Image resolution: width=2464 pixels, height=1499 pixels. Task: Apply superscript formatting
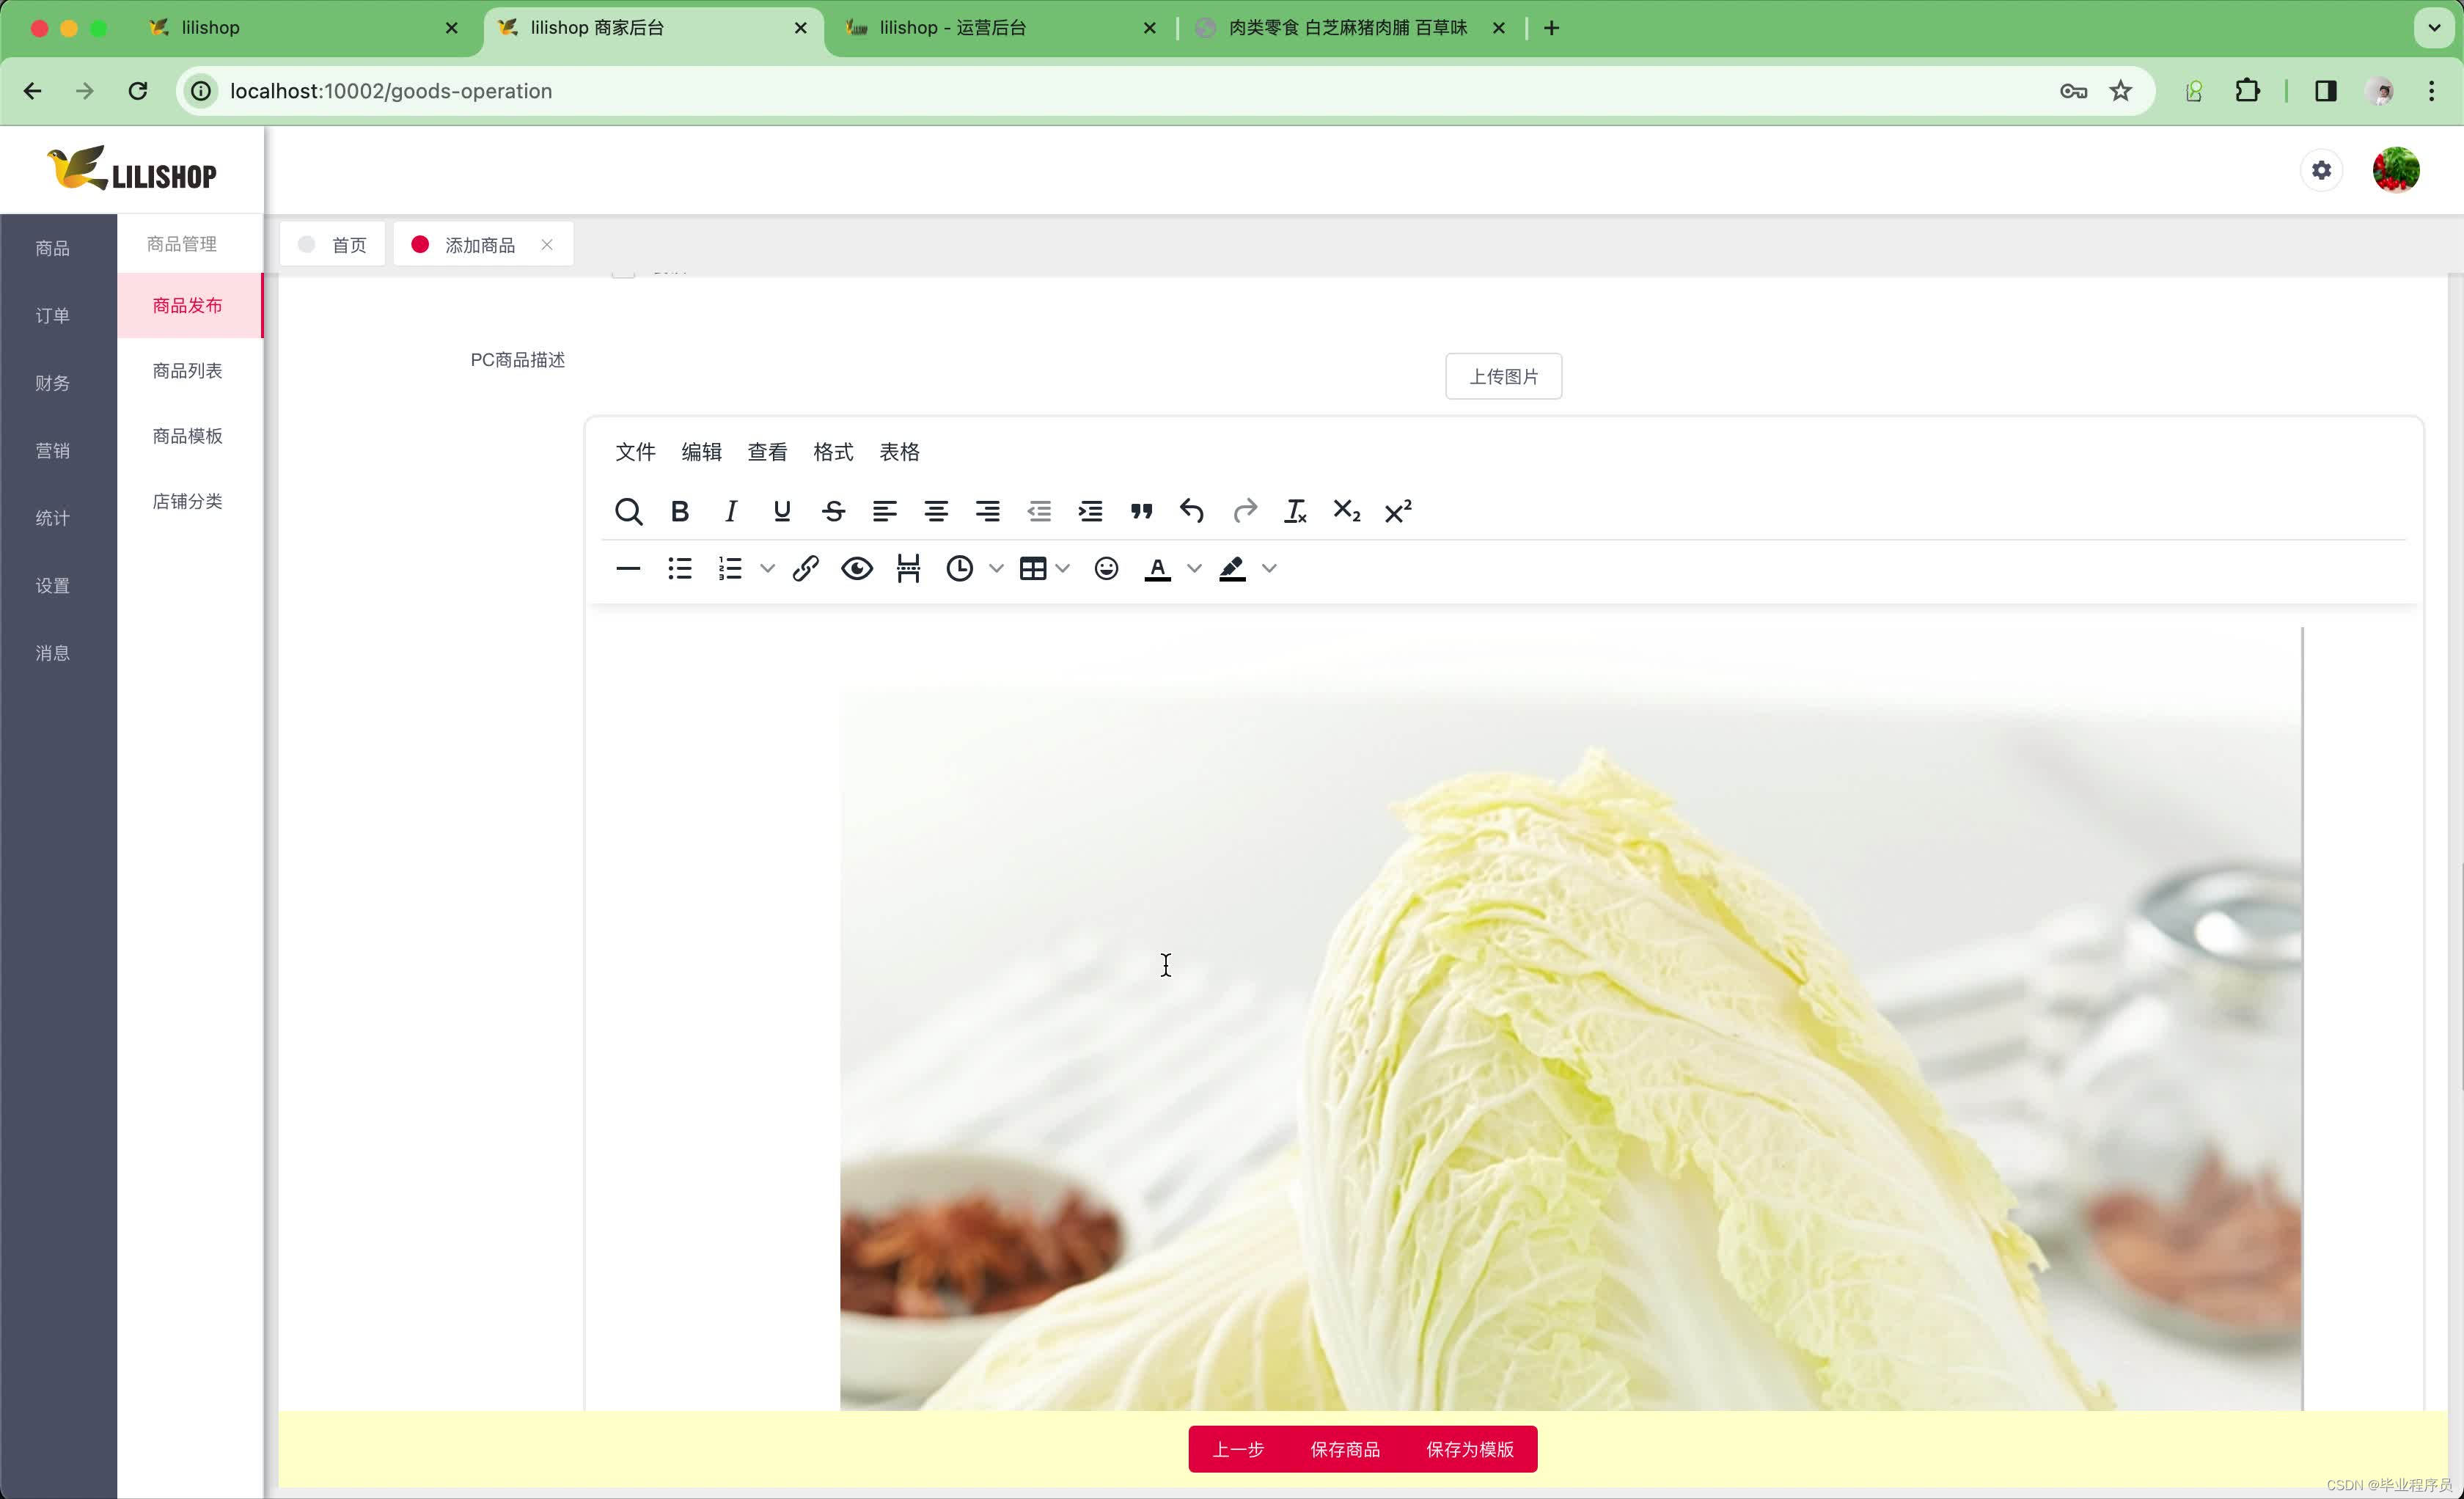1398,511
